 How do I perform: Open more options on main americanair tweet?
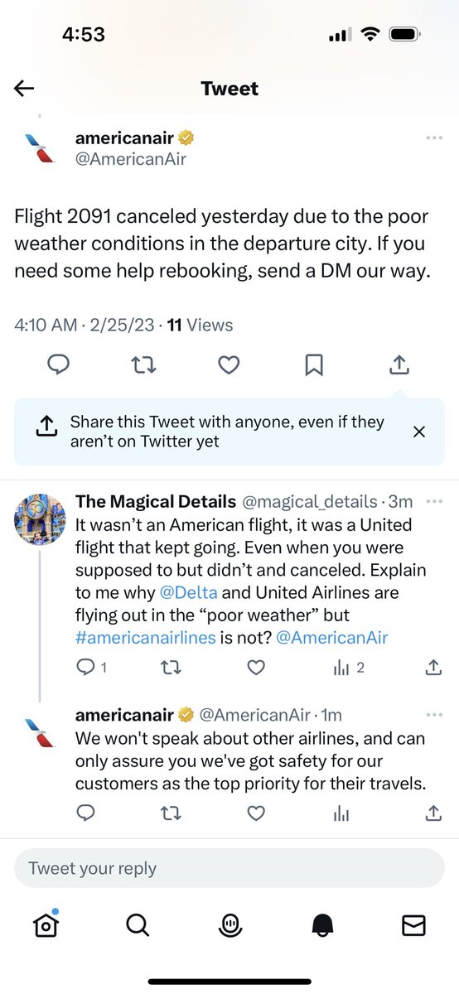tap(434, 138)
